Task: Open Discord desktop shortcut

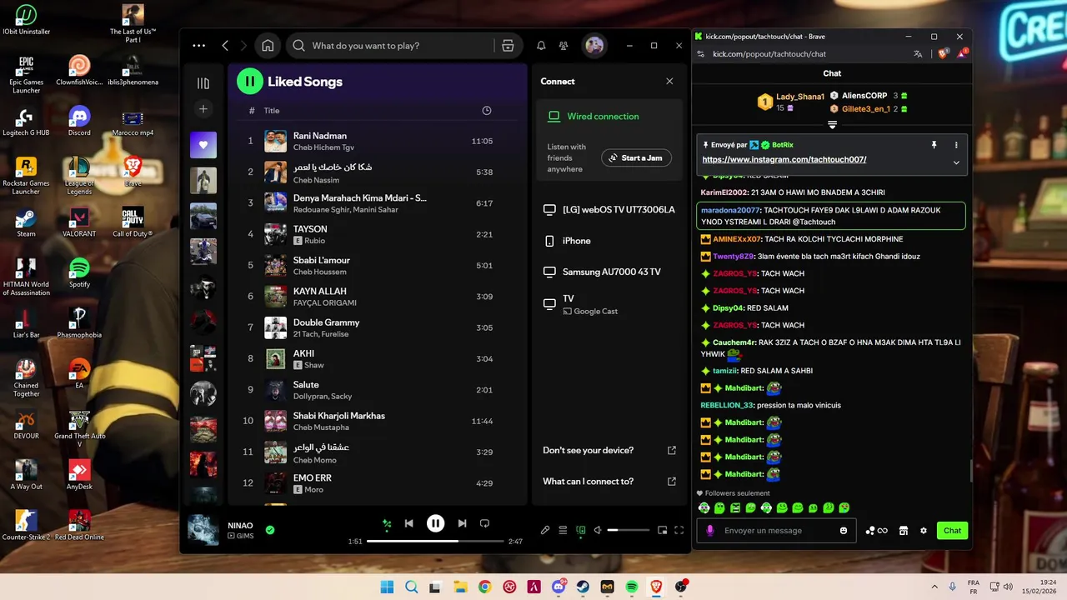Action: pos(79,121)
